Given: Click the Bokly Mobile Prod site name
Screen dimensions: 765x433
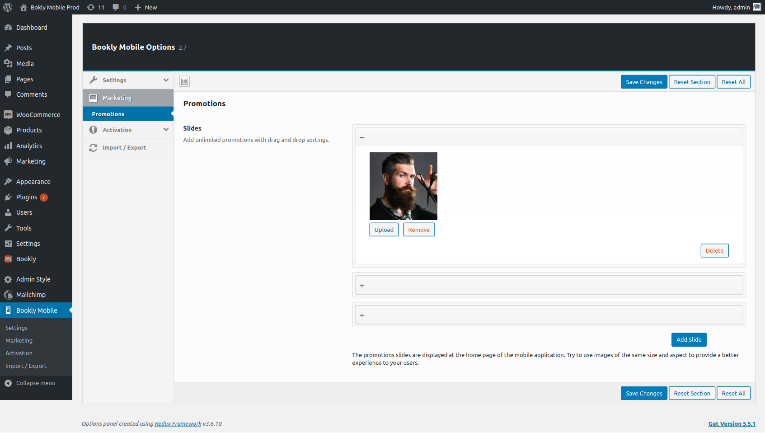Looking at the screenshot, I should [x=55, y=7].
